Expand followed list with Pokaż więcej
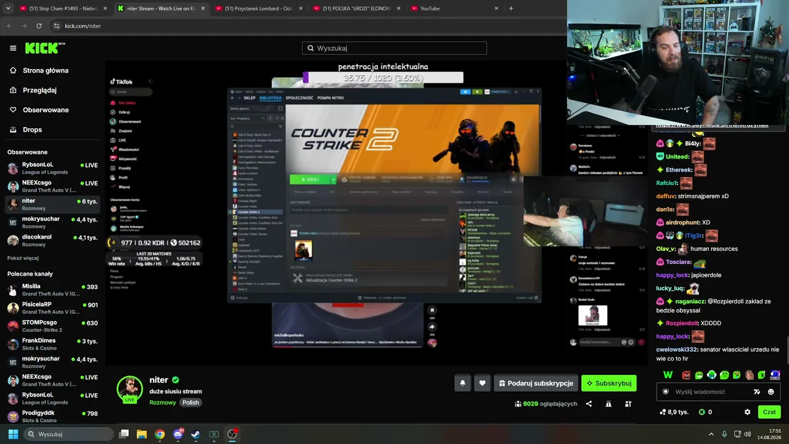Viewport: 789px width, 444px height. coord(23,258)
